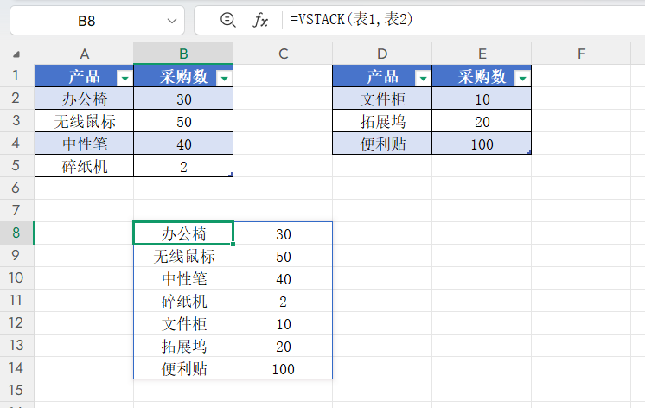This screenshot has width=645, height=408.
Task: Click table resize handle at cell B5 corner
Action: click(x=231, y=175)
